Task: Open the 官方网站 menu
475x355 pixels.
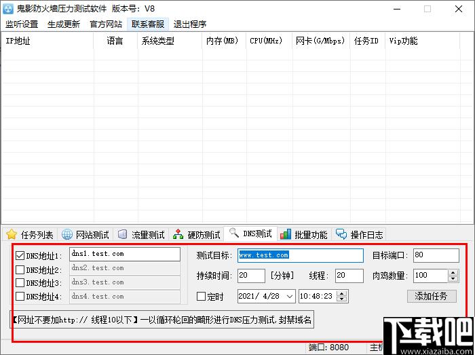Action: pyautogui.click(x=106, y=24)
